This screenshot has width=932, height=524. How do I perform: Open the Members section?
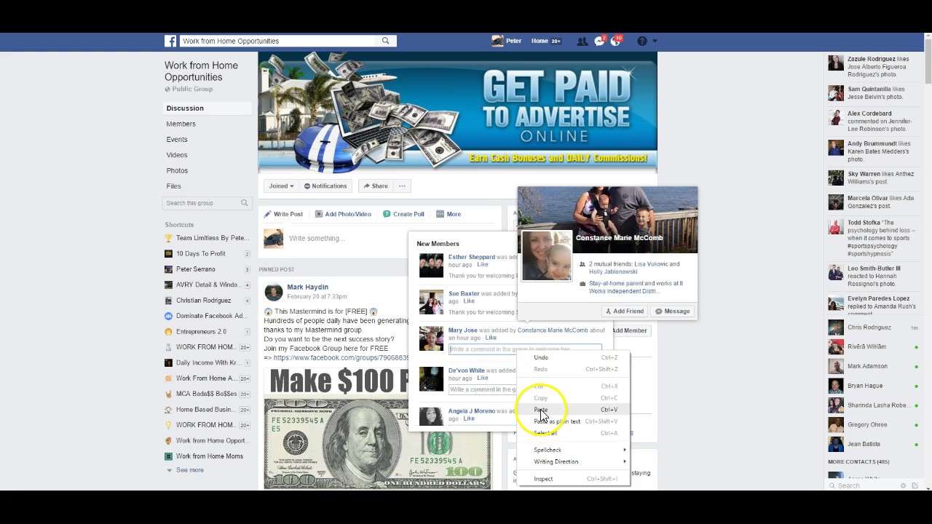click(181, 124)
